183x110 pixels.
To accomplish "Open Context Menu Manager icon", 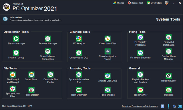I will (169, 51).
